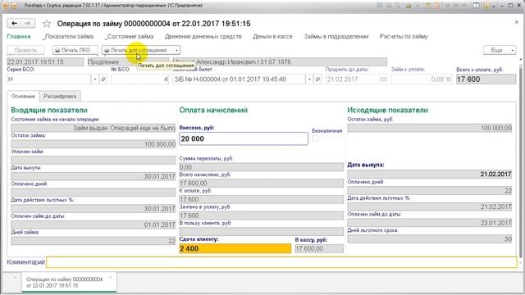The image size is (525, 295).
Task: Open Деньги в кассе
Action: coord(272,36)
